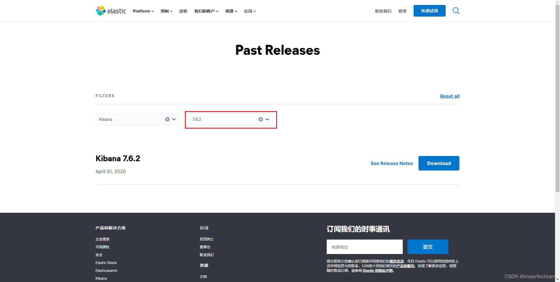Open the search magnifier icon in the header
The height and width of the screenshot is (282, 560).
(x=456, y=11)
